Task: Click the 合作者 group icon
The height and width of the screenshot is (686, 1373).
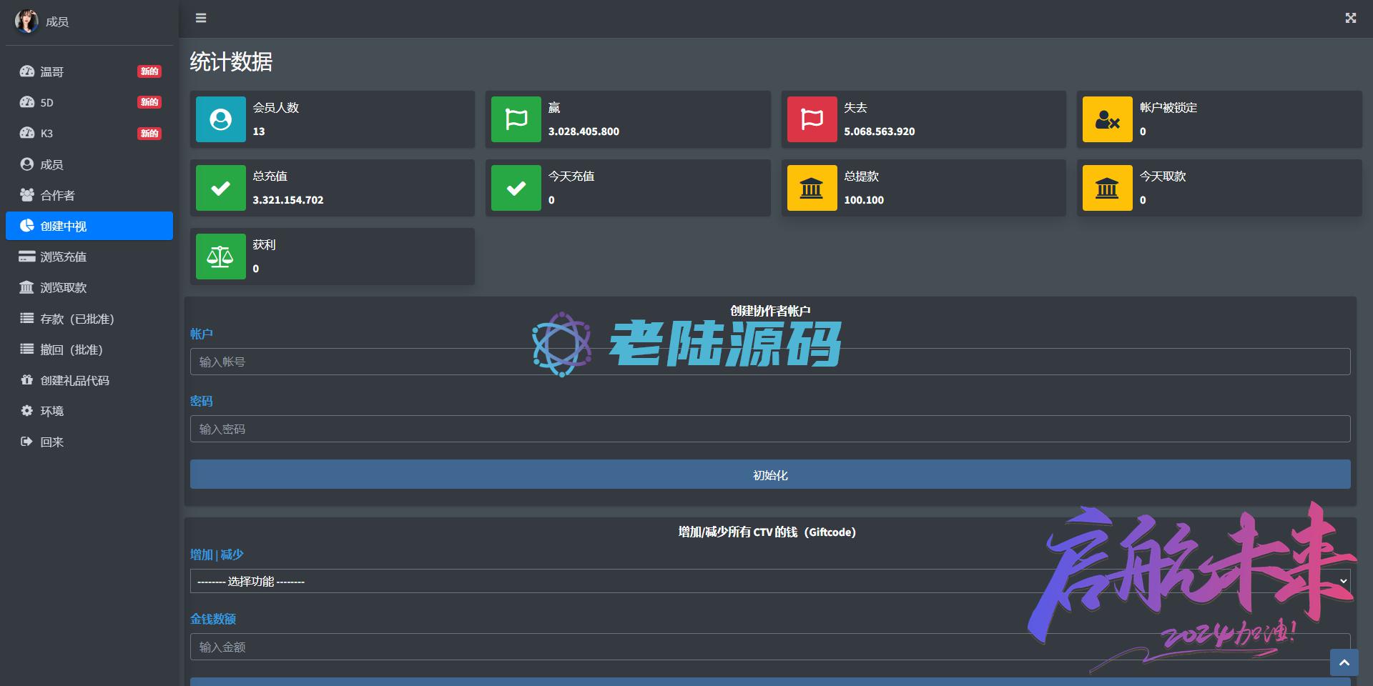Action: tap(27, 195)
